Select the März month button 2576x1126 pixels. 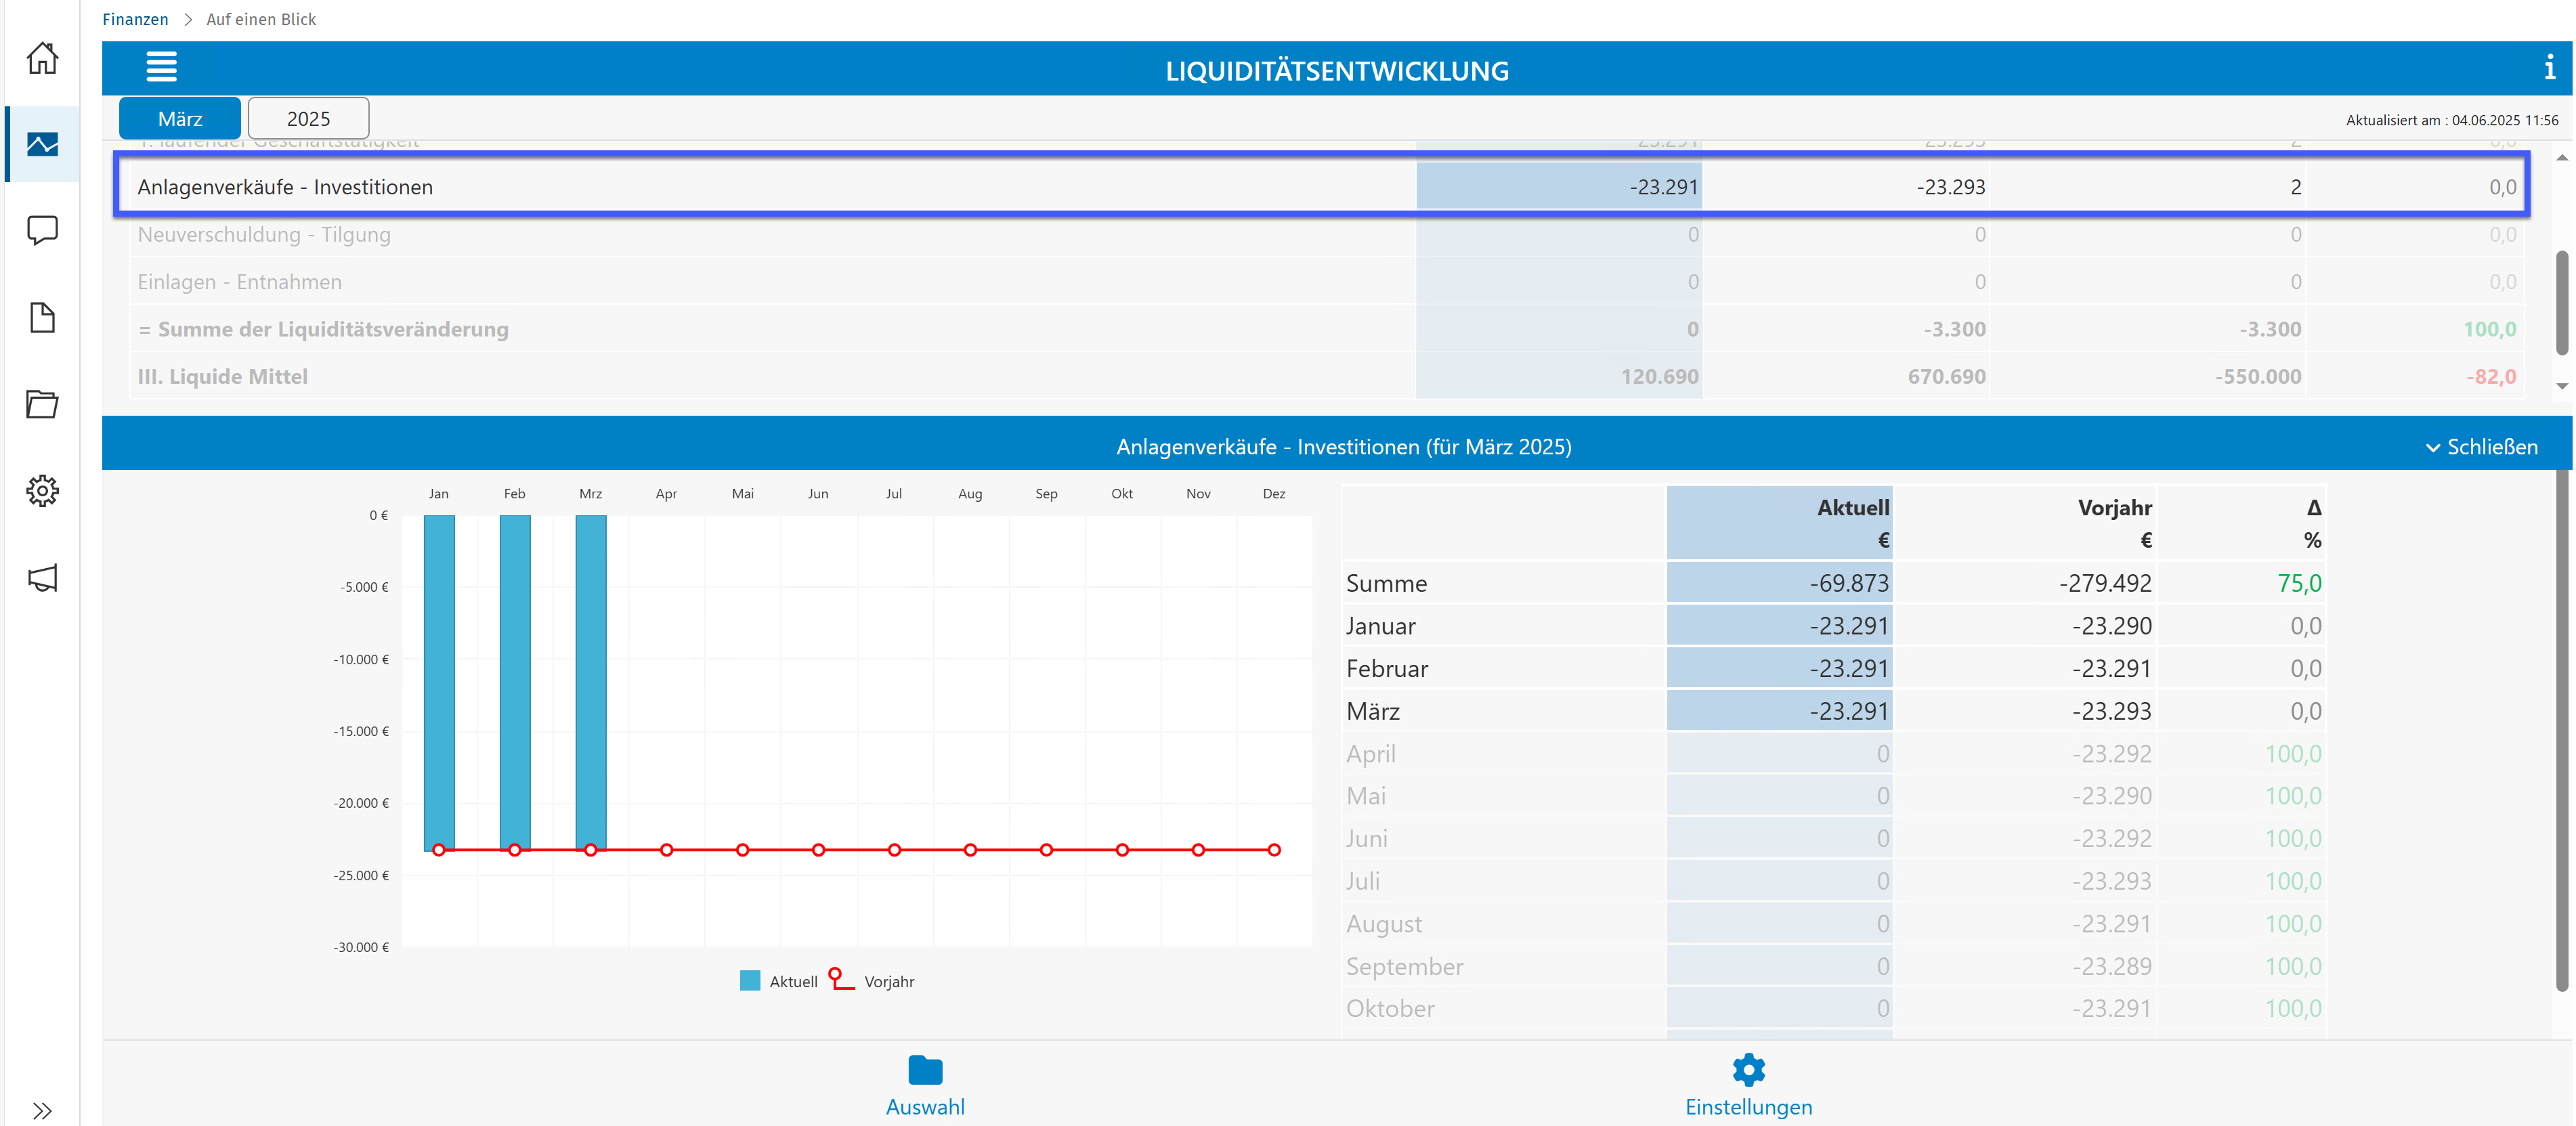pos(180,118)
